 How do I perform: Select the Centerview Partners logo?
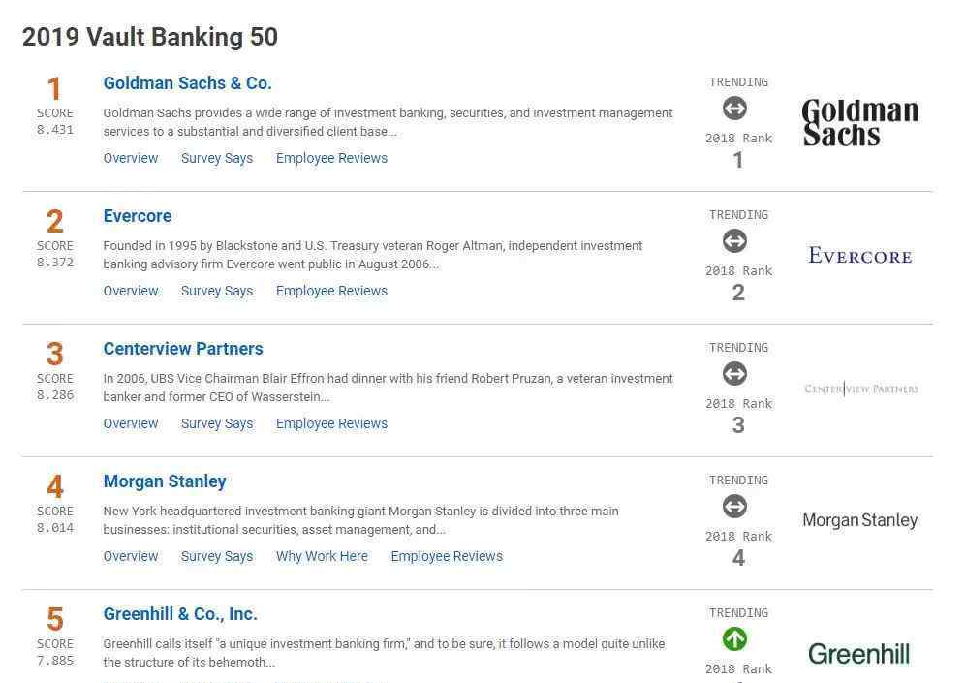(x=860, y=388)
